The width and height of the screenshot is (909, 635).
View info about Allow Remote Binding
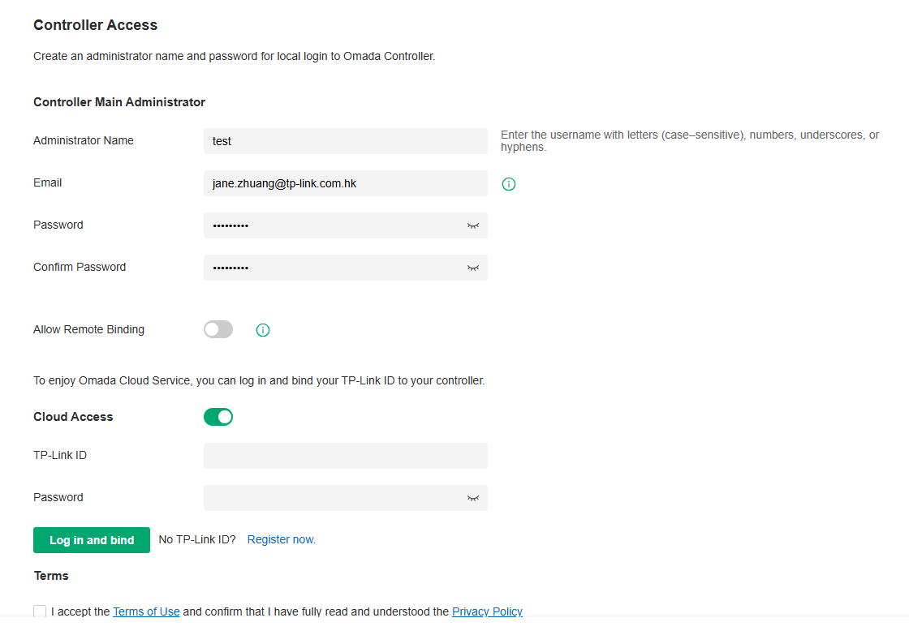coord(262,329)
